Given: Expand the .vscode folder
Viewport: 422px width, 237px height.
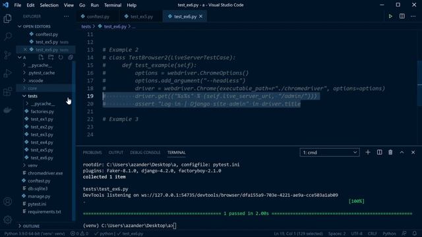Looking at the screenshot, I should tap(36, 80).
